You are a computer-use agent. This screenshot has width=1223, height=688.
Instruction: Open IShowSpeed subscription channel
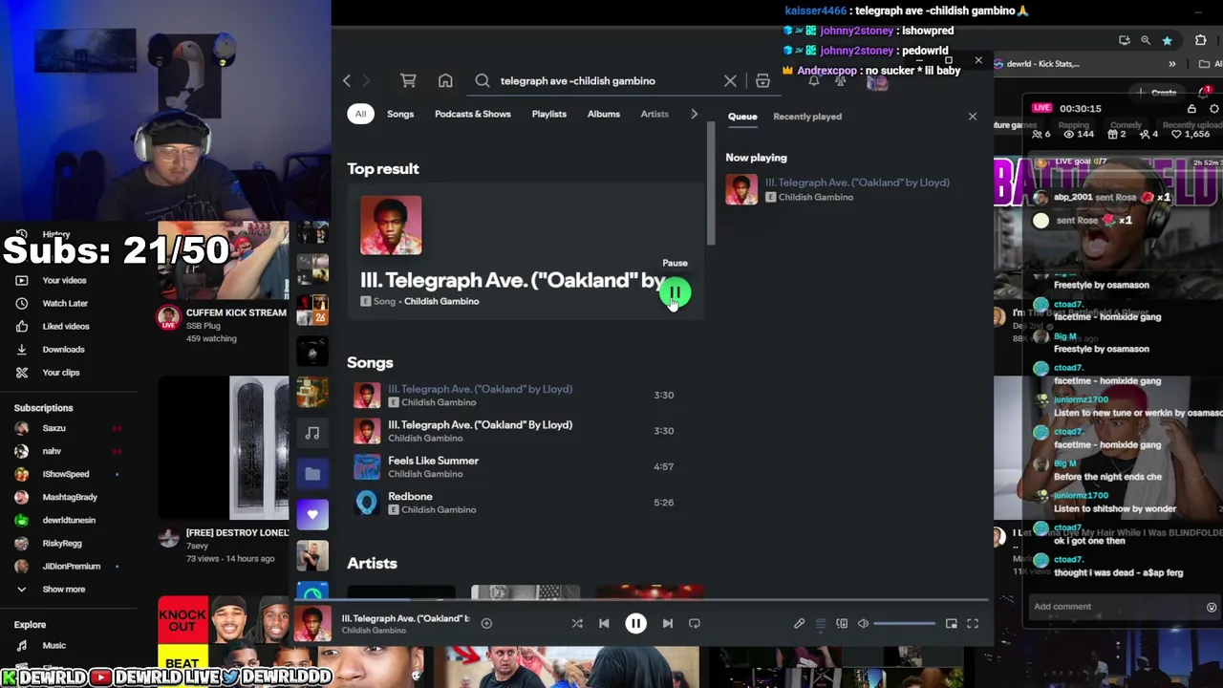coord(67,474)
